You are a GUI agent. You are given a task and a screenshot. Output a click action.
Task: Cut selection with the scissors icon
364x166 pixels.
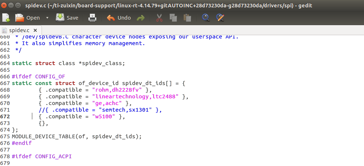(159, 18)
